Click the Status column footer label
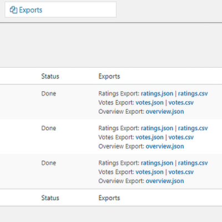The height and width of the screenshot is (222, 222). (50, 198)
